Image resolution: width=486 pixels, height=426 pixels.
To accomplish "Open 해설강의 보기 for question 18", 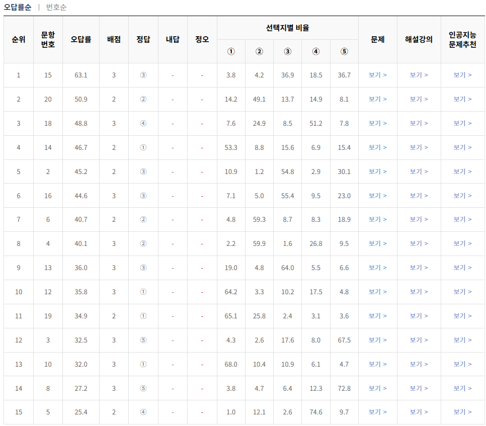I will (419, 123).
